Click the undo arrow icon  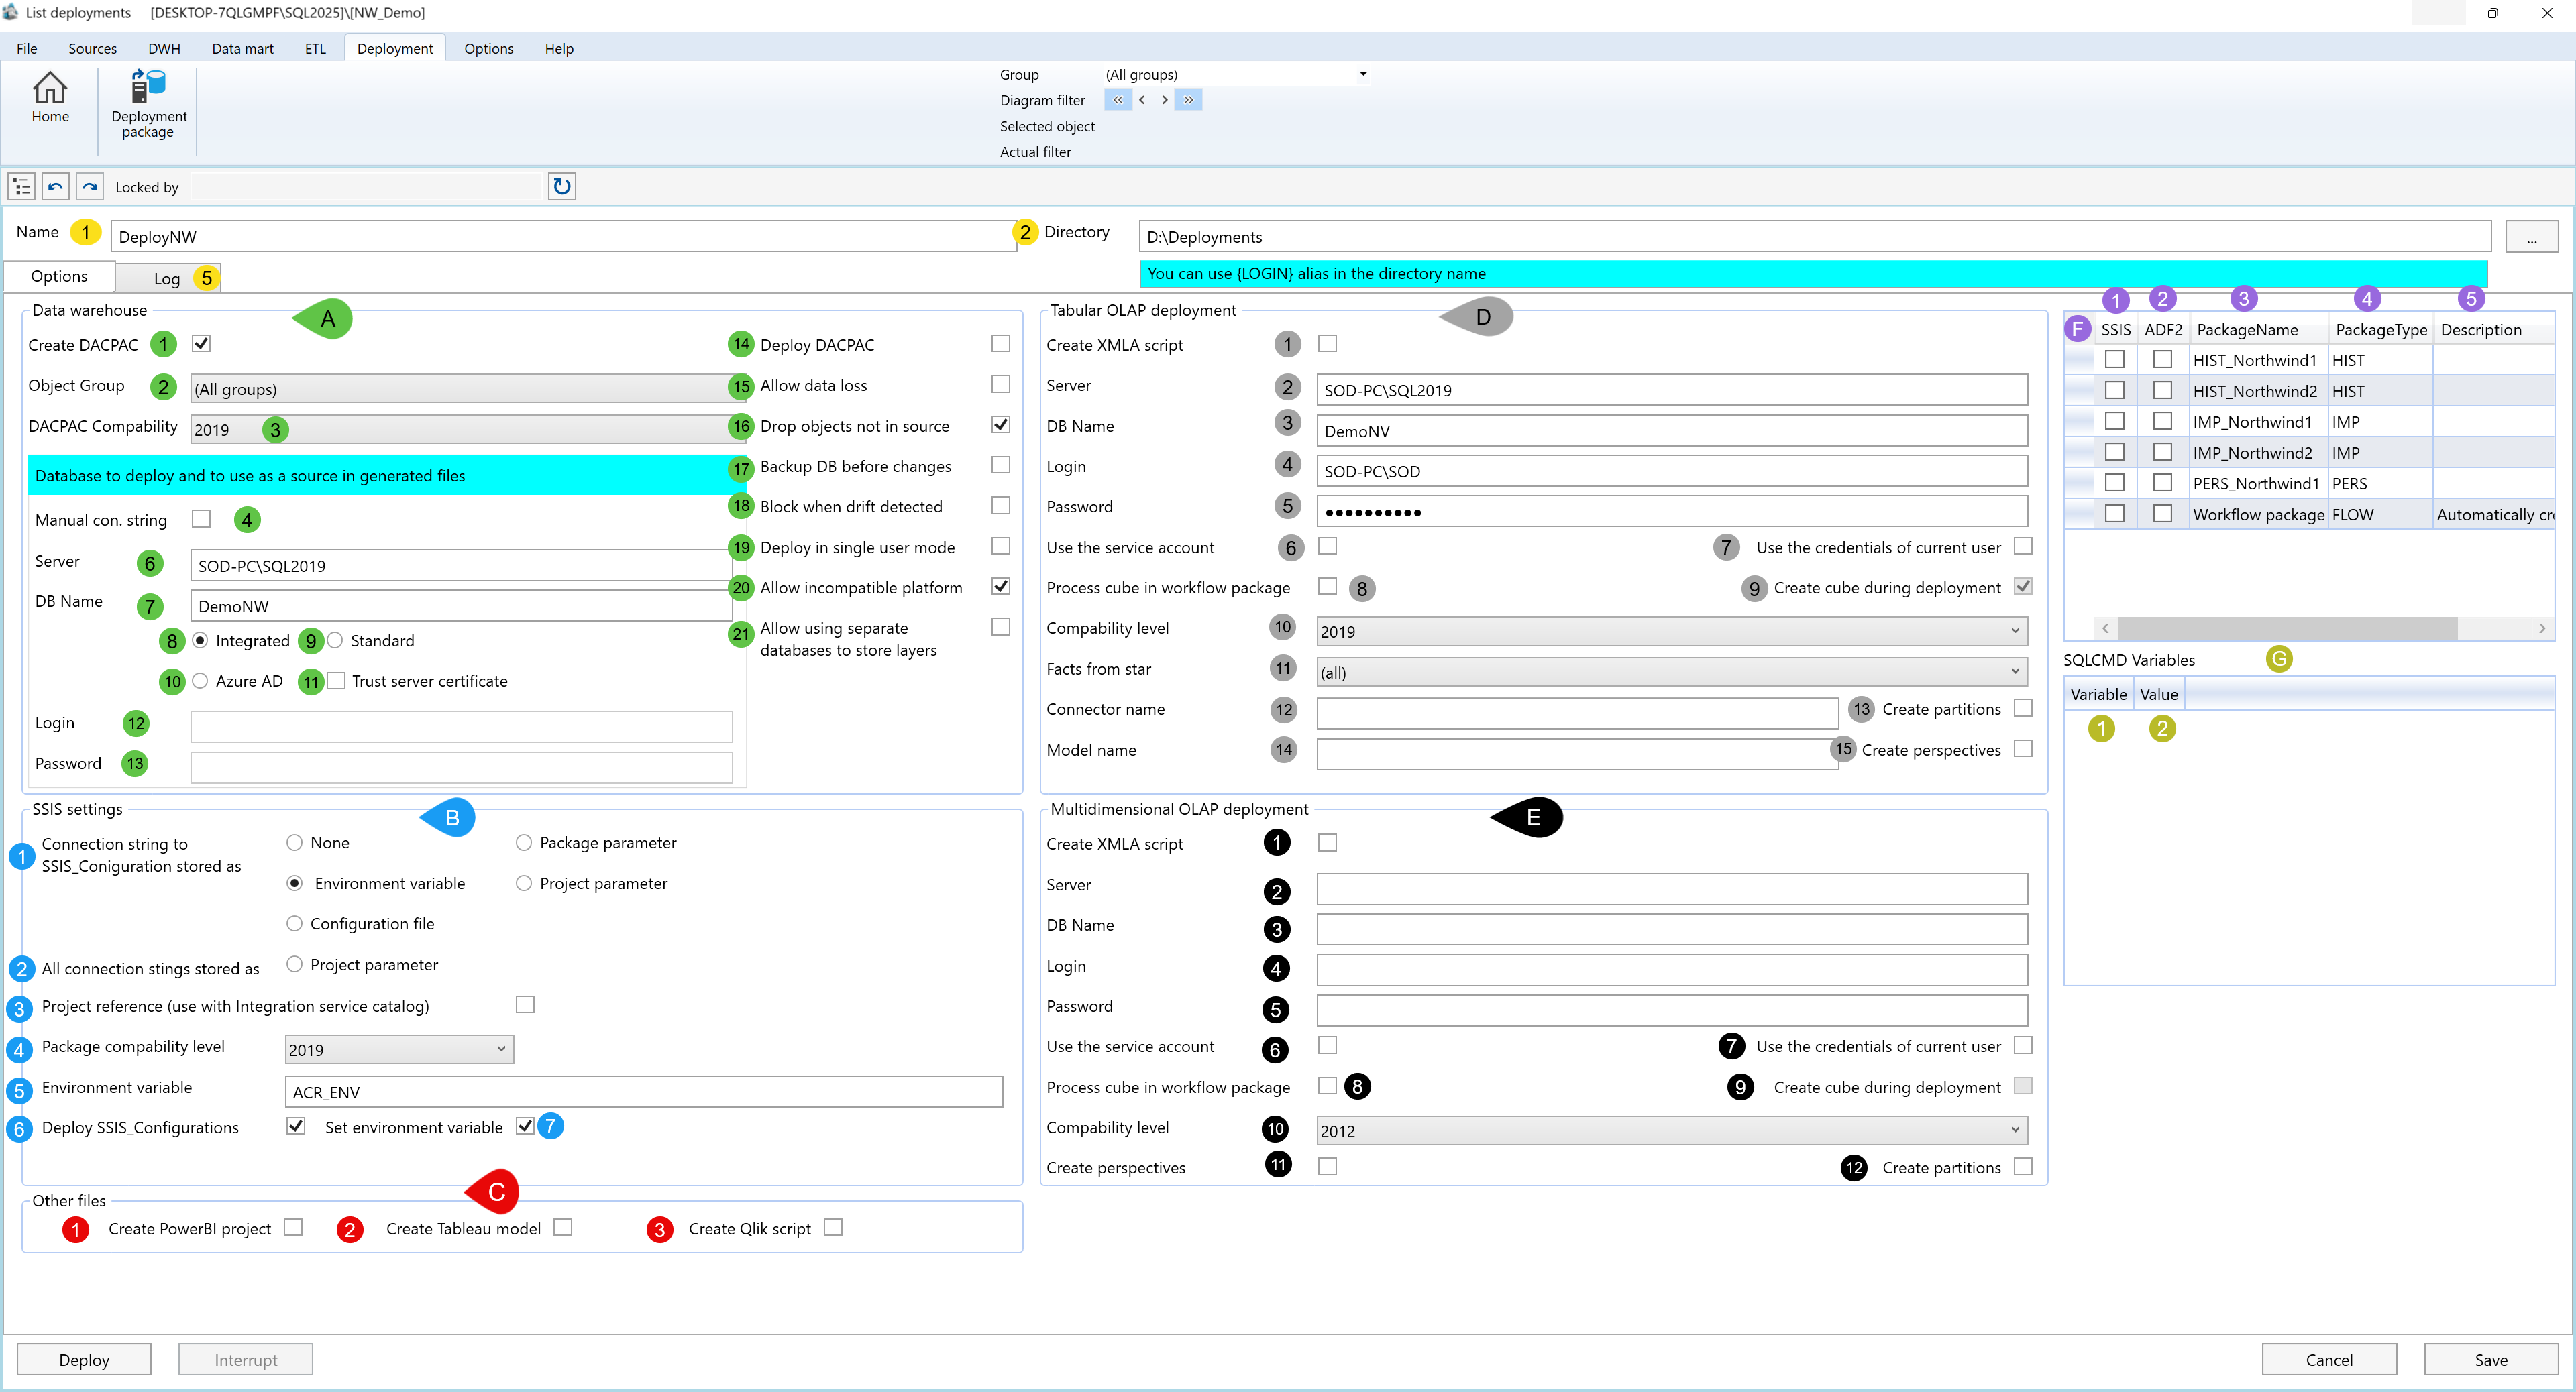[56, 187]
